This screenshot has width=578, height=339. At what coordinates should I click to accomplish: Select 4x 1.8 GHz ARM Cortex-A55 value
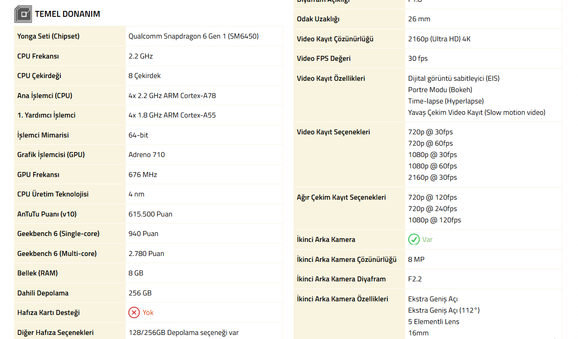[172, 115]
